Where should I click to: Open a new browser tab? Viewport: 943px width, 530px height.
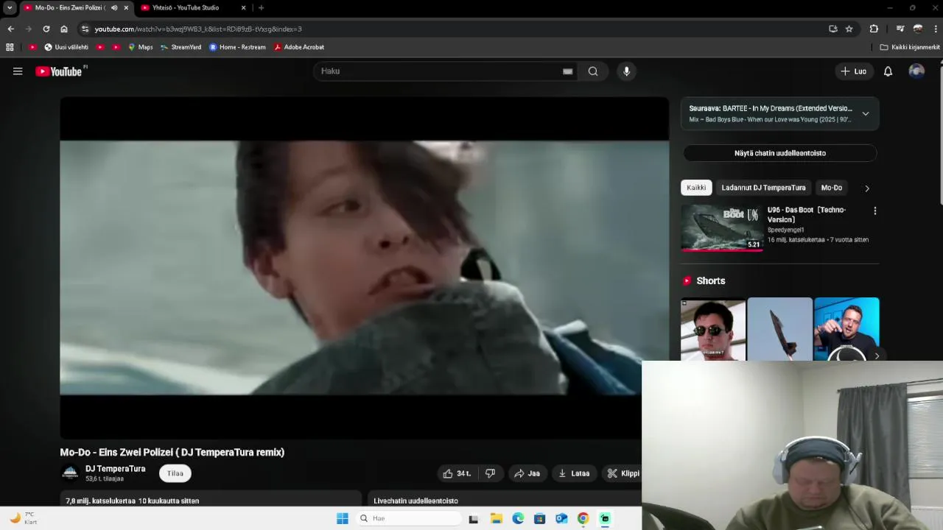point(261,8)
